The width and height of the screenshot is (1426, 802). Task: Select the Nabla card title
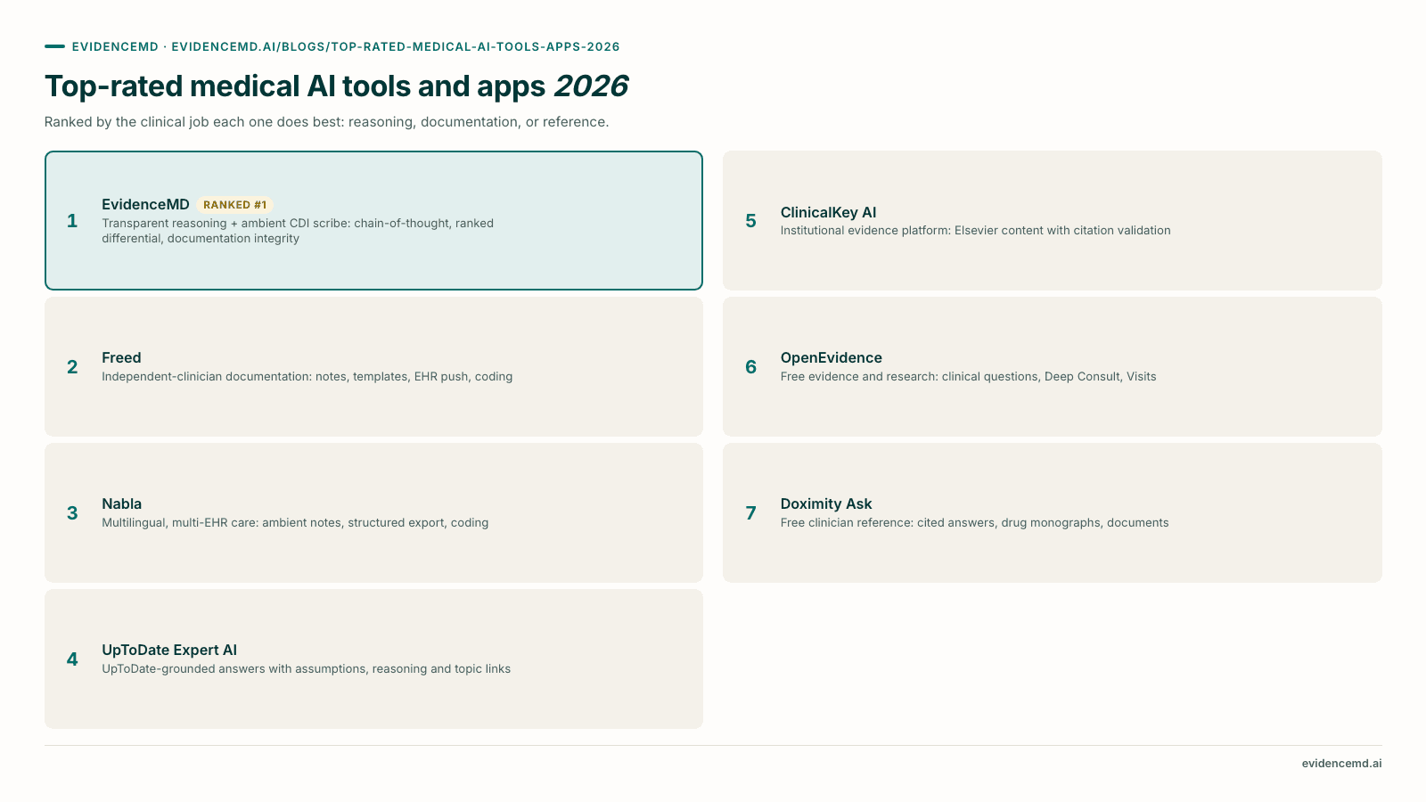point(121,503)
